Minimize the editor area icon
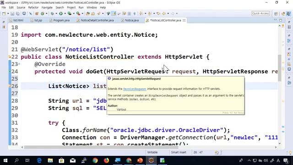This screenshot has width=293, height=165. (x=275, y=20)
